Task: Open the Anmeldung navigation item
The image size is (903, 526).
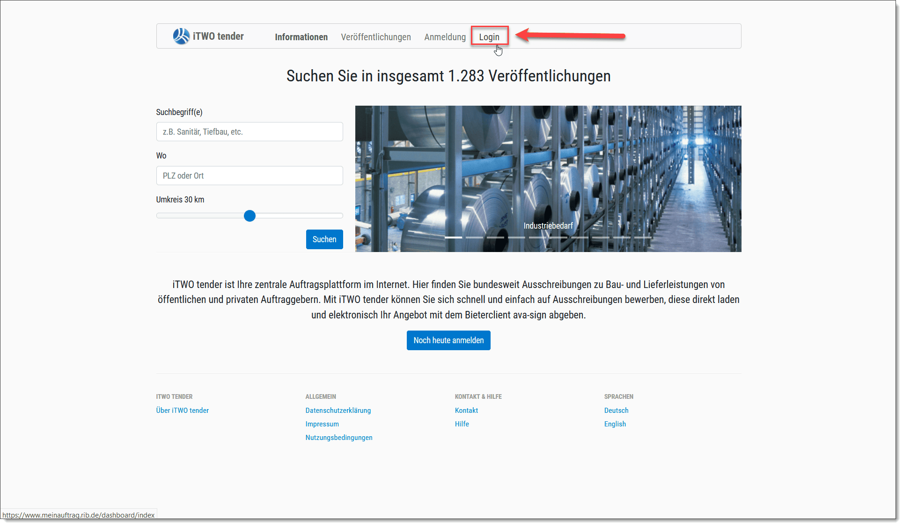Action: coord(445,37)
